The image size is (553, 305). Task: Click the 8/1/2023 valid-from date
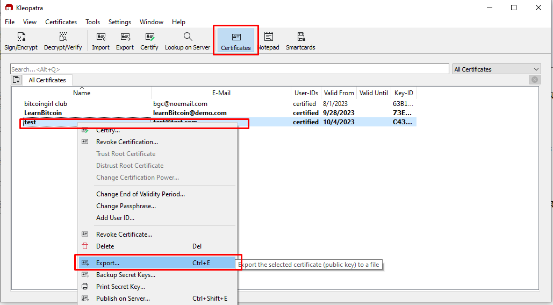coord(335,104)
